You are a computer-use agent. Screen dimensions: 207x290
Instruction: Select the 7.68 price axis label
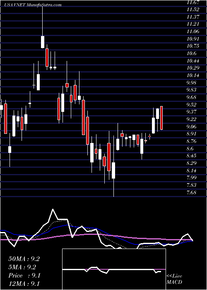[191, 193]
